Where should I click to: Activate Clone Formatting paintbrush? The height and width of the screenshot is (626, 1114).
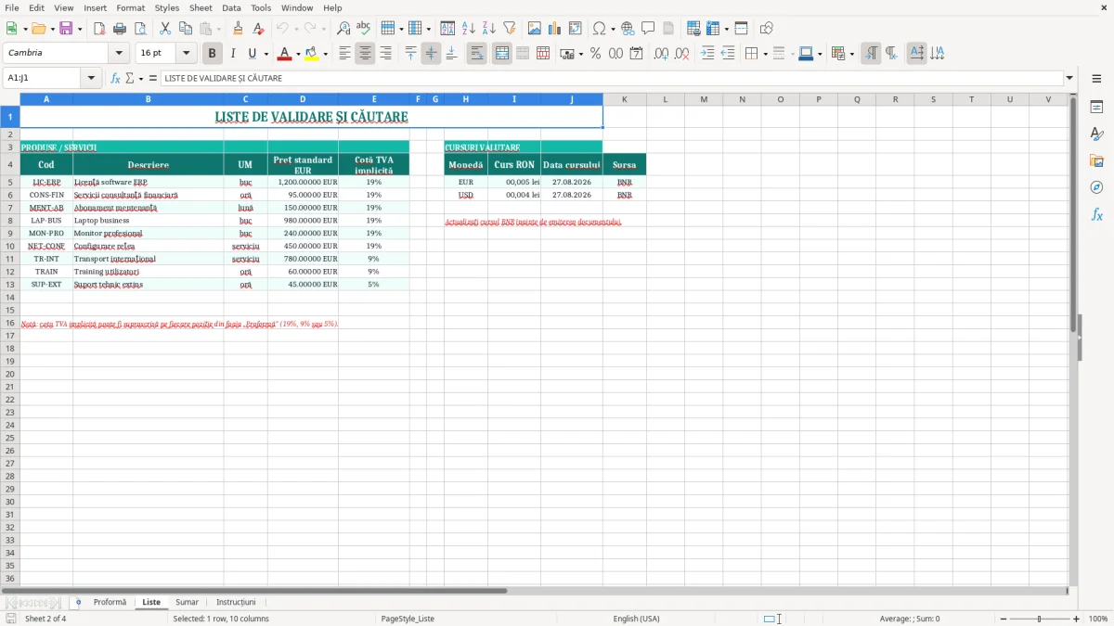click(x=239, y=29)
